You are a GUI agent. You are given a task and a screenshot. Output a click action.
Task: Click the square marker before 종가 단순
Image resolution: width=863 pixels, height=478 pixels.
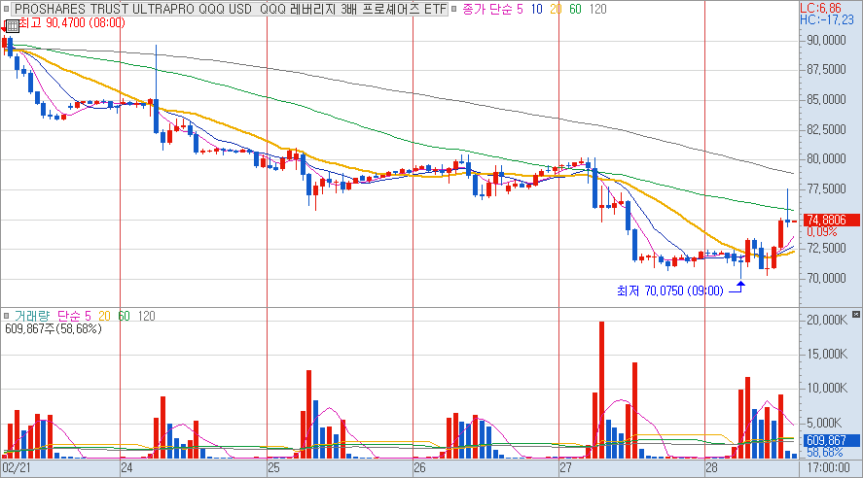[454, 9]
